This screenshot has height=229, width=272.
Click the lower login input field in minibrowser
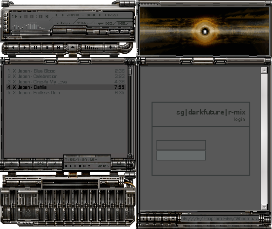click(x=181, y=155)
